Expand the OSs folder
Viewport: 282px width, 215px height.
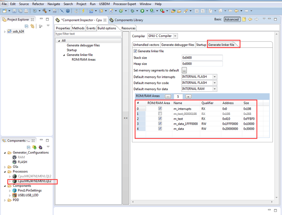(5, 167)
